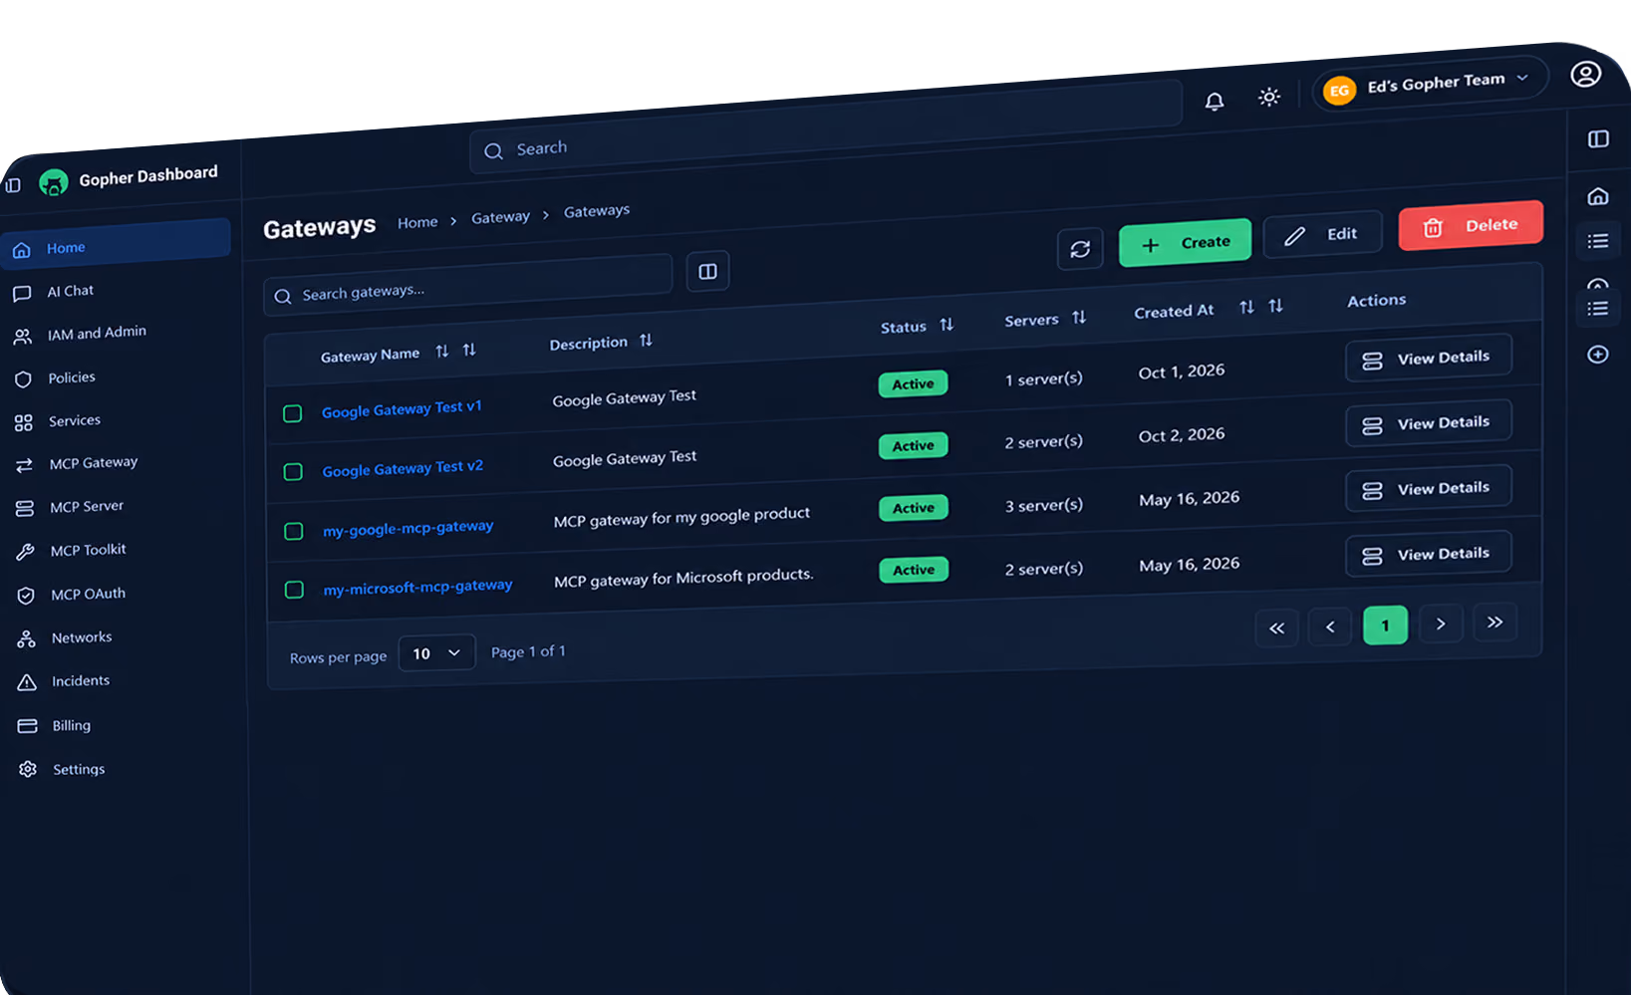Sort by Status column arrows
Screen dimensions: 1631x995
pos(947,325)
